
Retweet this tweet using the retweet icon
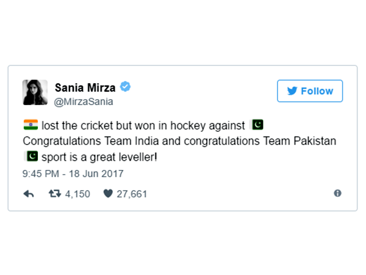(54, 194)
